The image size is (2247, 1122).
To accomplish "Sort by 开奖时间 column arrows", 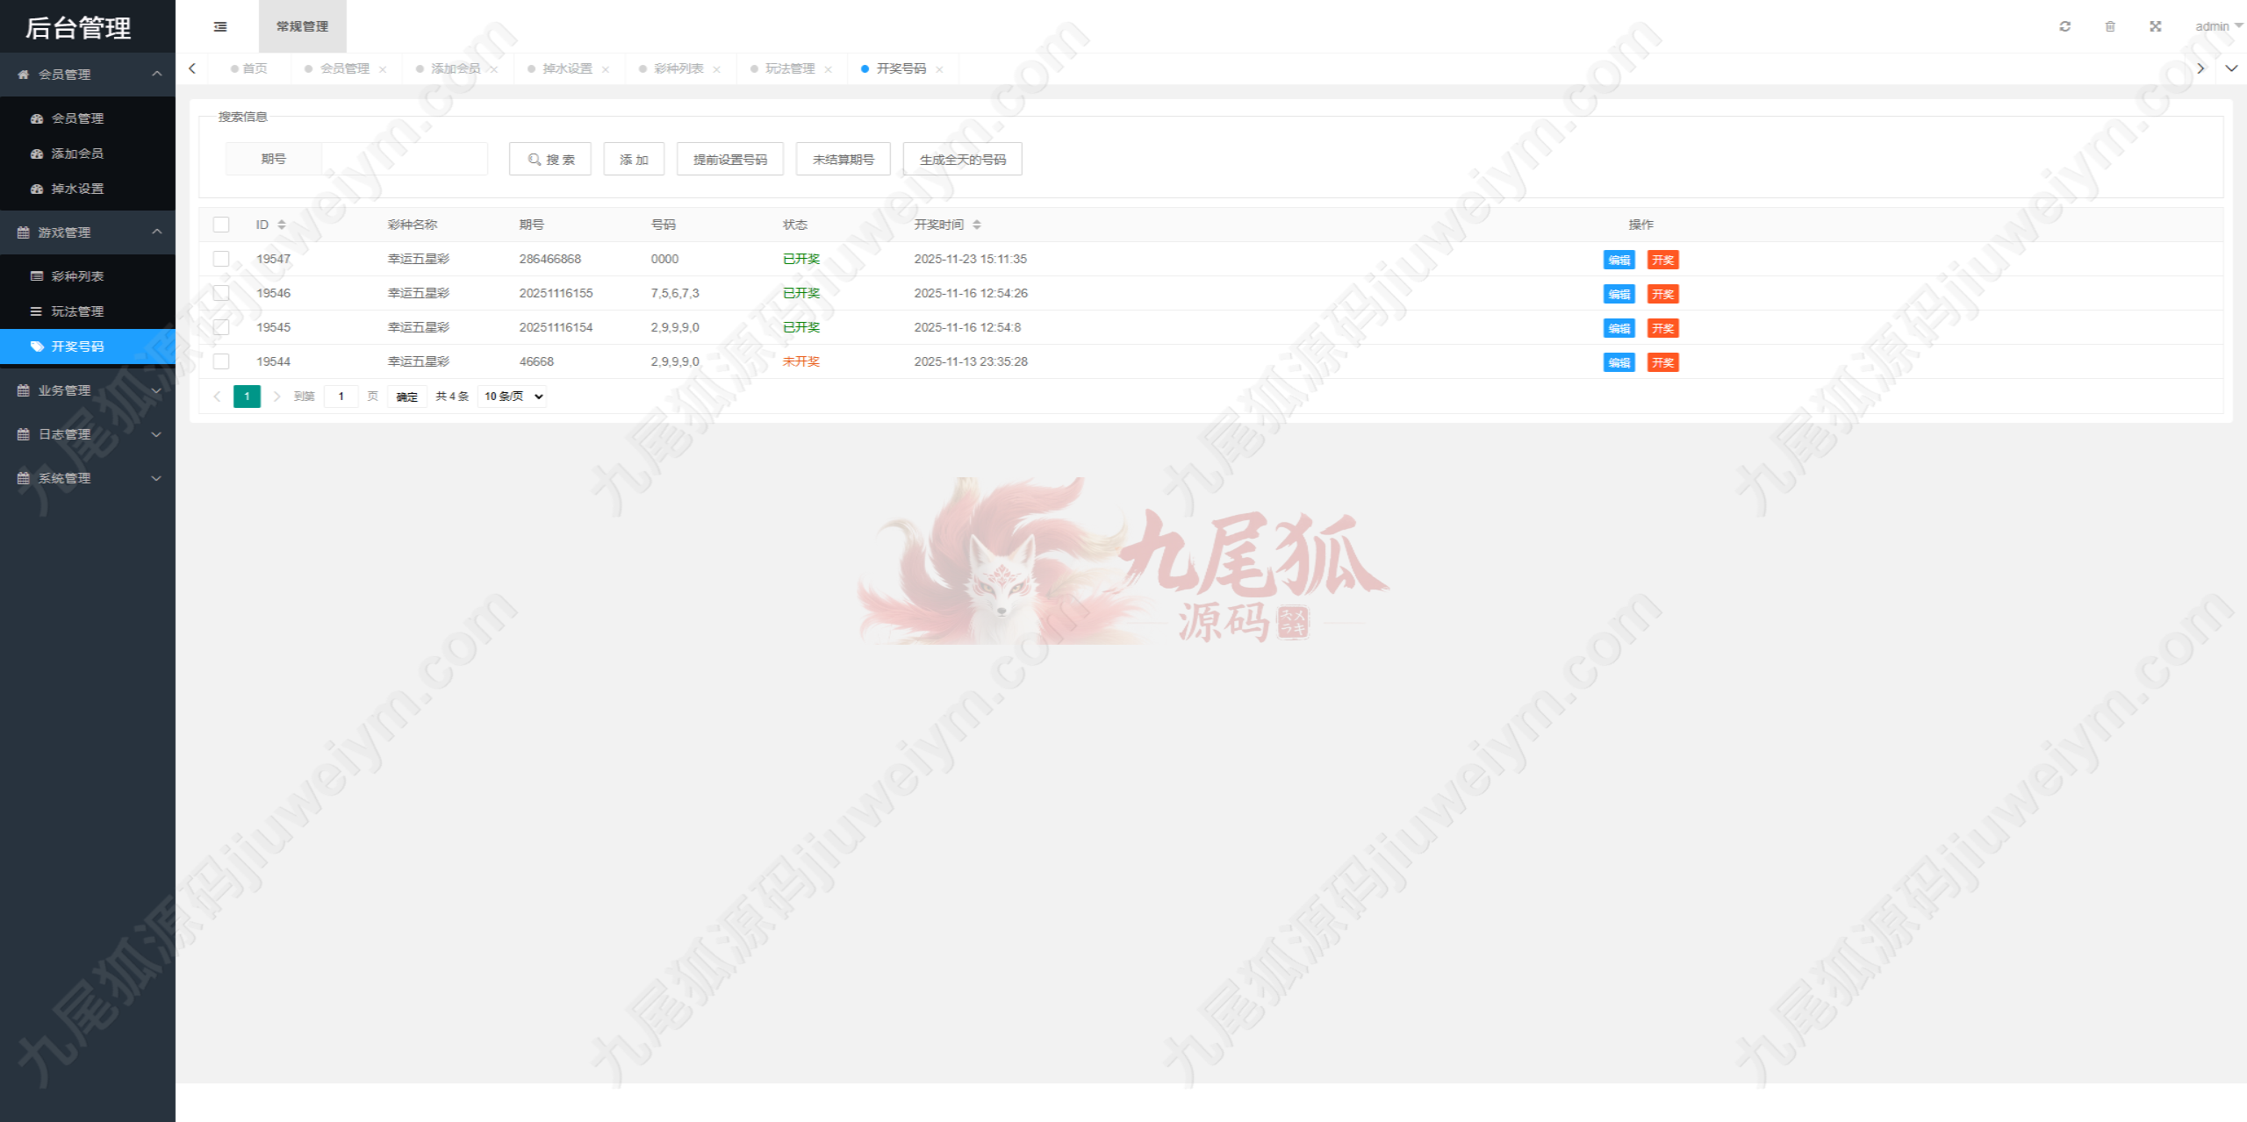I will coord(977,225).
